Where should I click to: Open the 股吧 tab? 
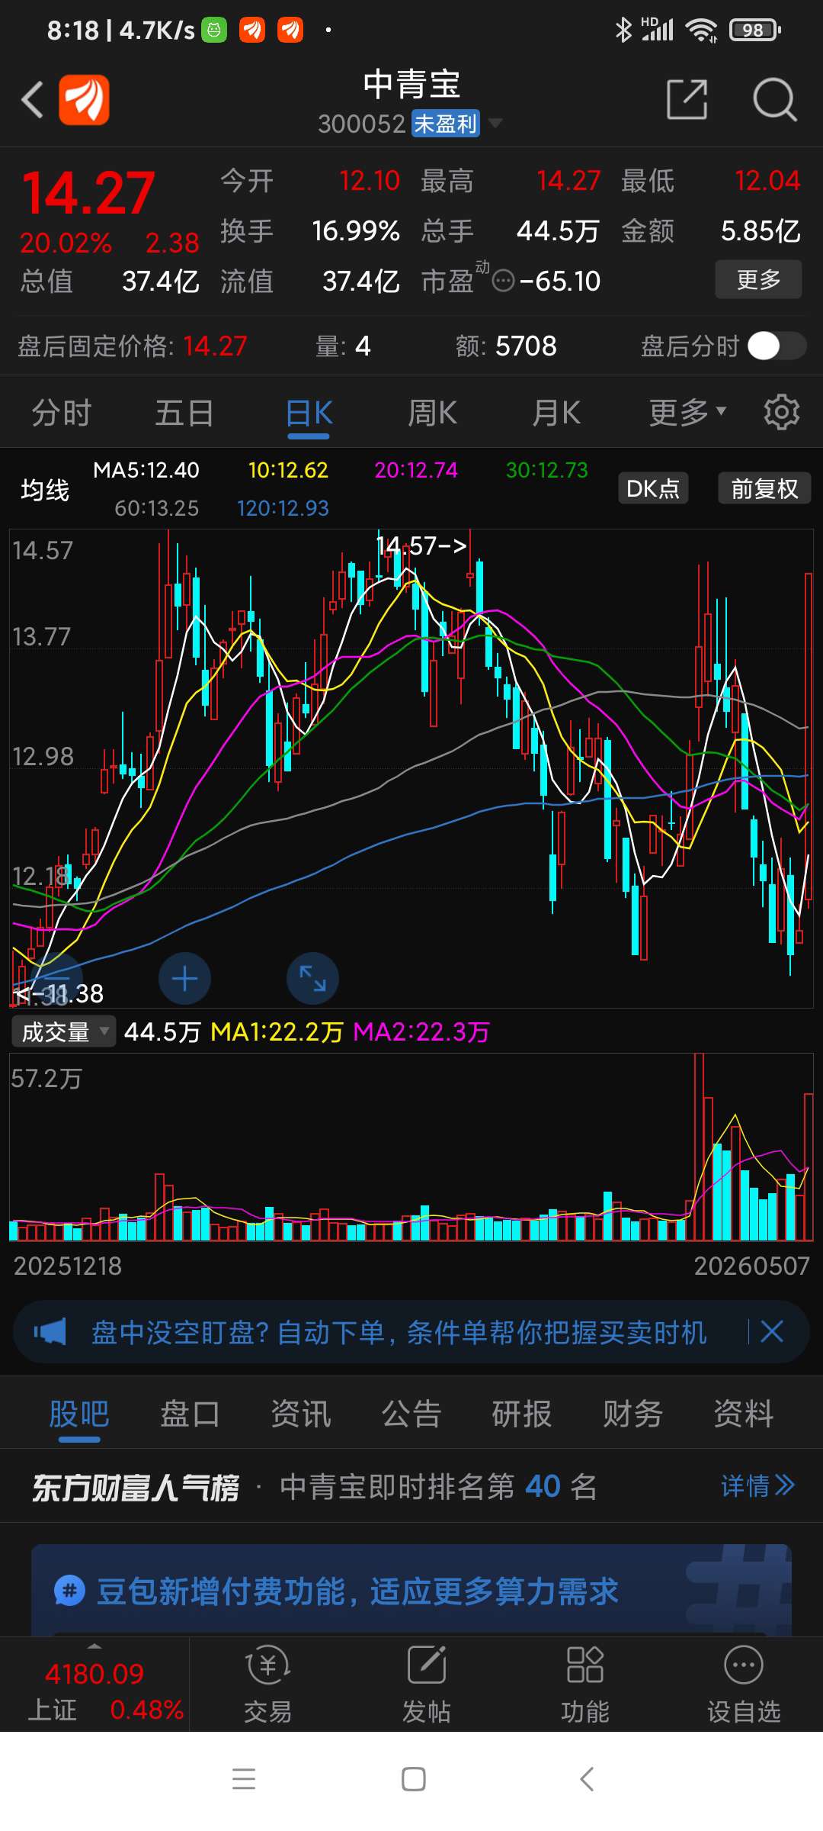point(79,1413)
